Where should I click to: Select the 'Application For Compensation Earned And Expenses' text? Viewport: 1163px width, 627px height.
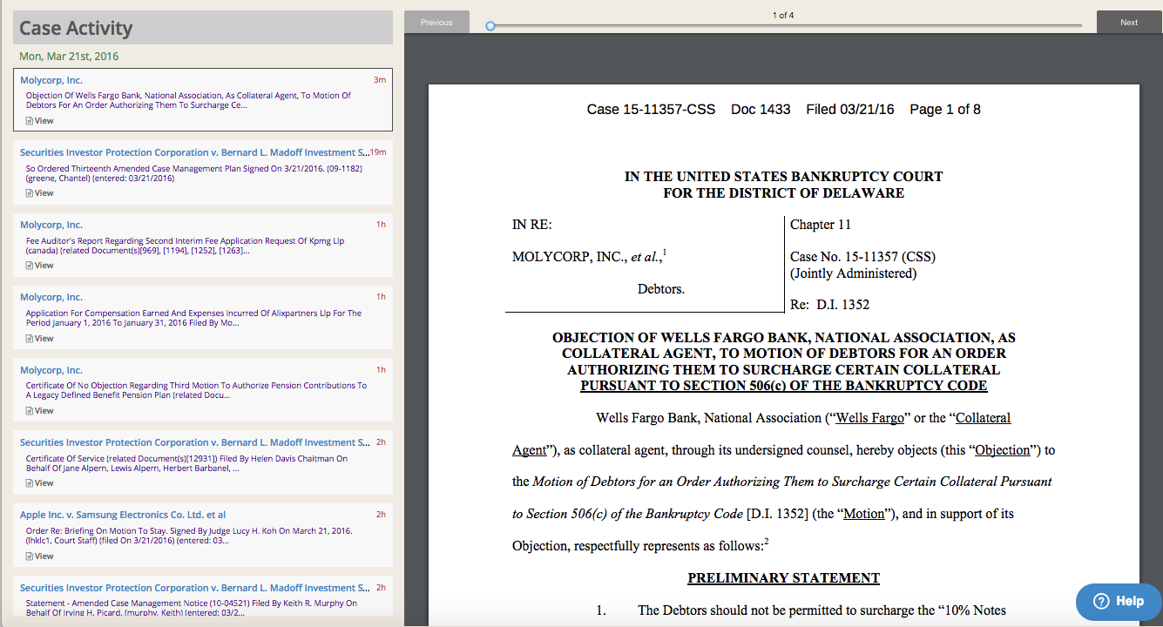[193, 318]
